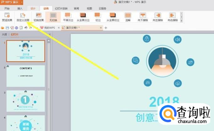This screenshot has height=131, width=214.
Task: Click the thumbnail panel scroll-up arrow
Action: (x=49, y=41)
